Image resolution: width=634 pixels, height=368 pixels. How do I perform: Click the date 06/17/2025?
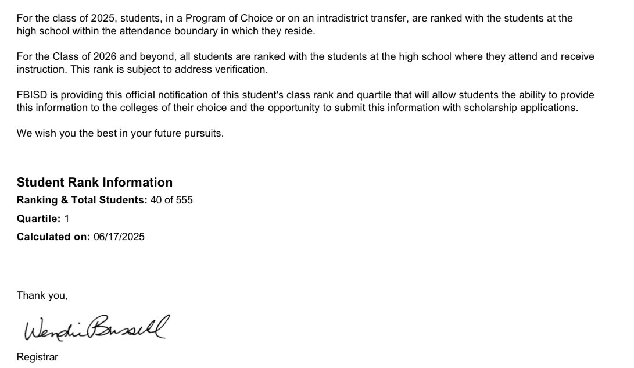(119, 237)
